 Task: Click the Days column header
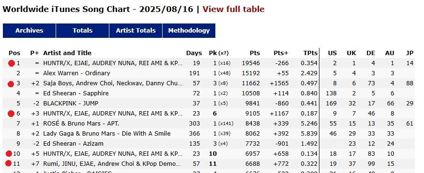coord(194,53)
